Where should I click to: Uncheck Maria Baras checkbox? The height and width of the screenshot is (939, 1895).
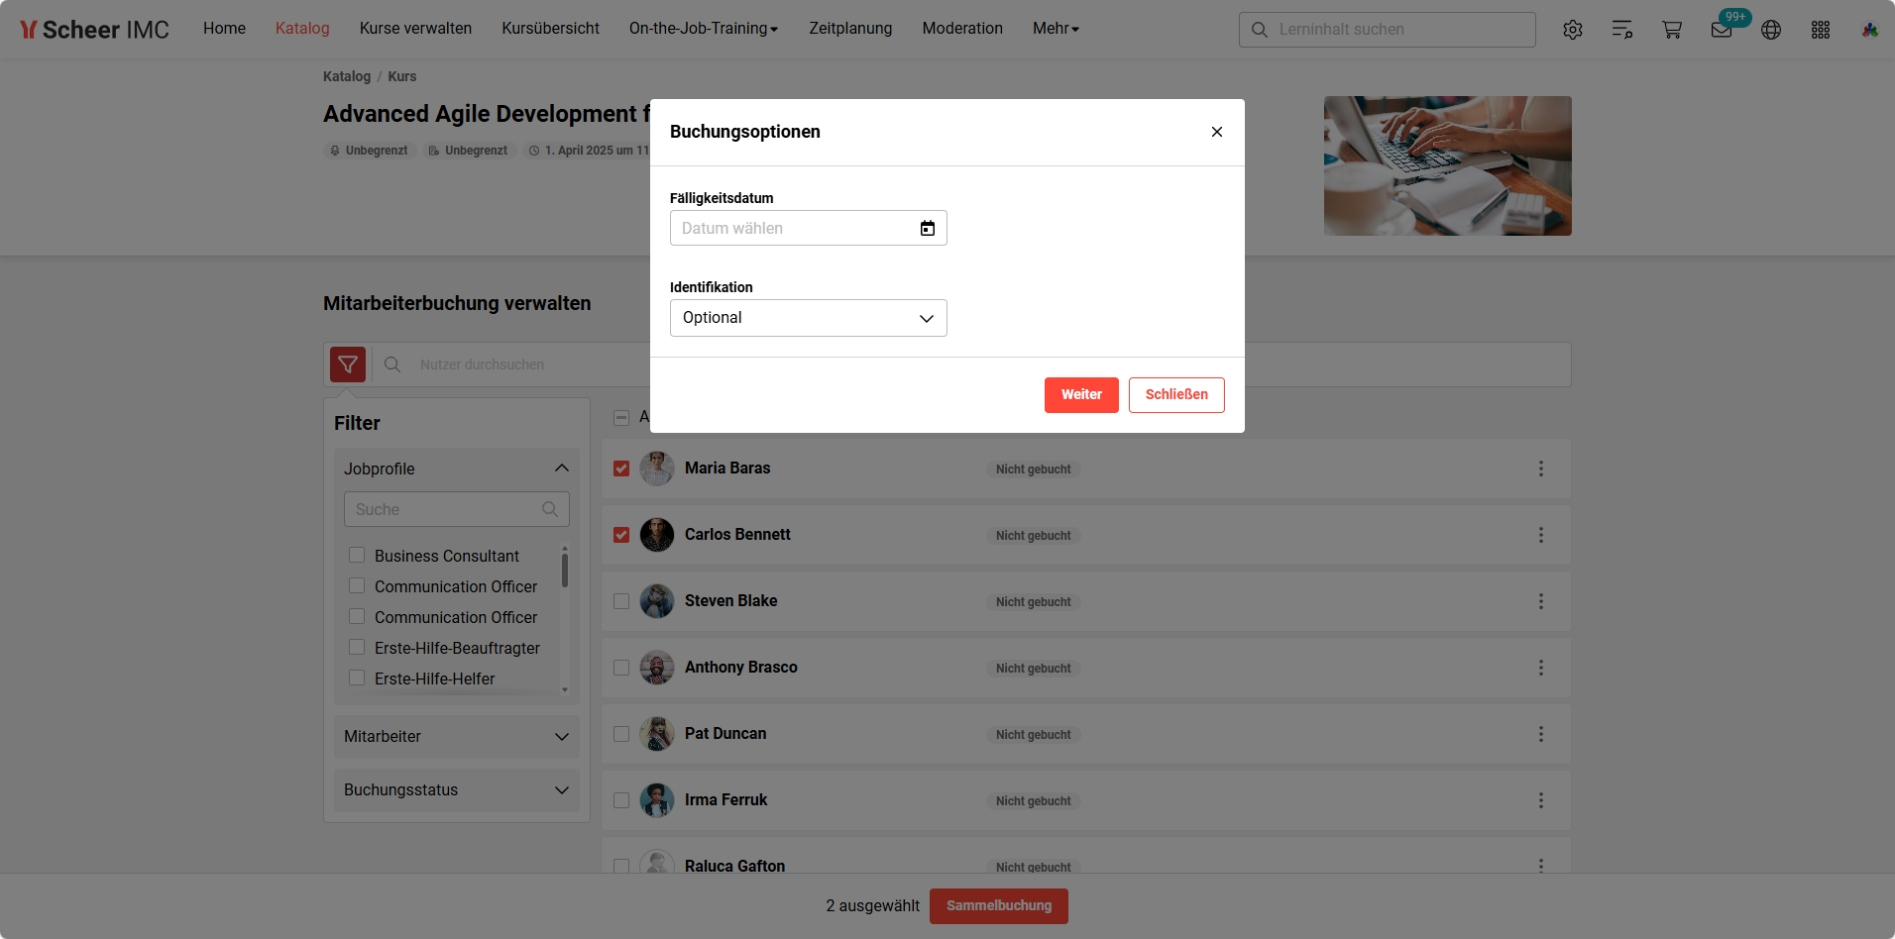(621, 469)
